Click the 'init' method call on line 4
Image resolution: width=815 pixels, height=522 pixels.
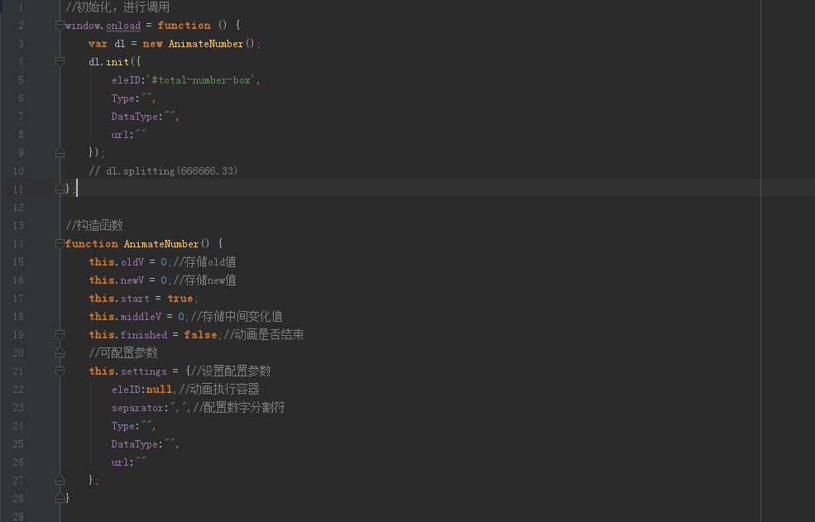(117, 62)
